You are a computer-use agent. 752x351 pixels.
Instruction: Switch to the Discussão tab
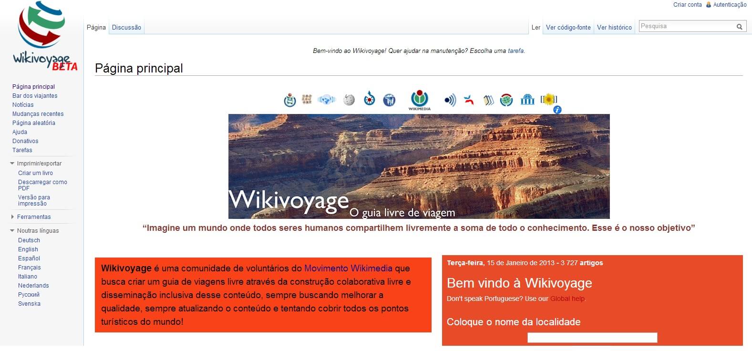point(126,27)
